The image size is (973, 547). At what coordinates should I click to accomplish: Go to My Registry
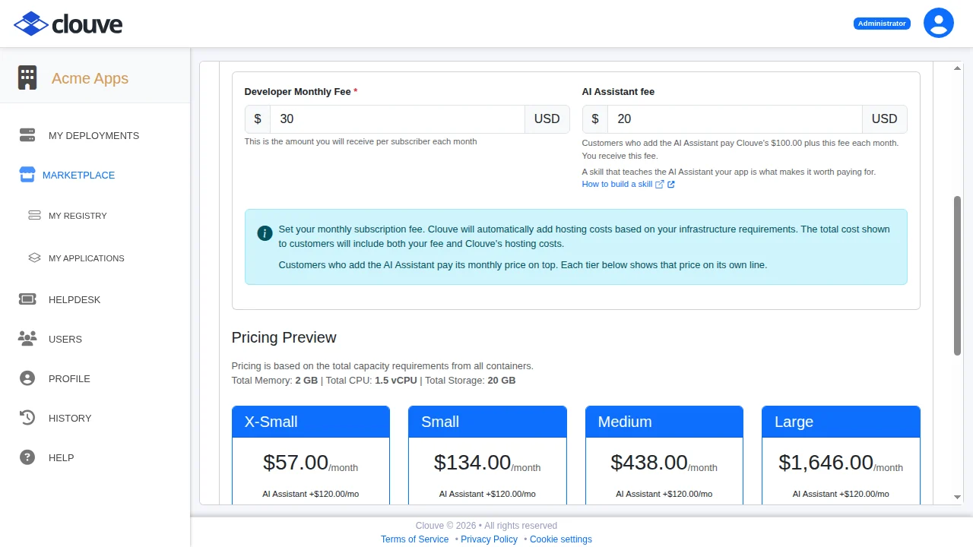click(x=78, y=216)
